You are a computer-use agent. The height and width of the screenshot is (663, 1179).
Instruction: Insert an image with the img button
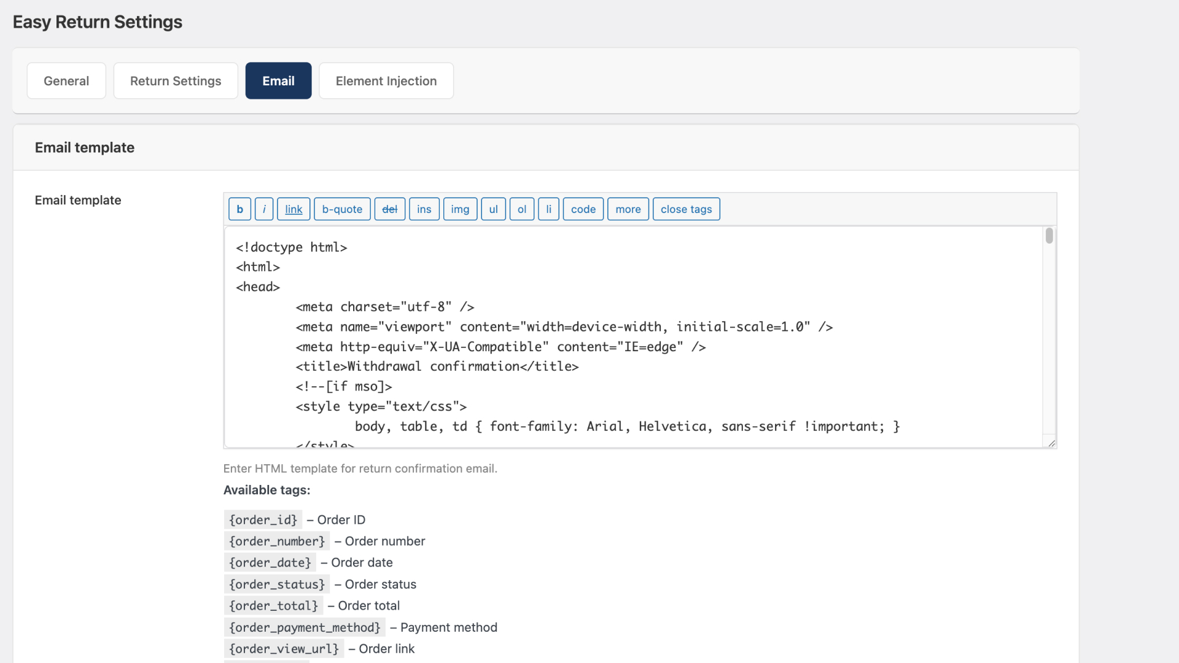(460, 209)
